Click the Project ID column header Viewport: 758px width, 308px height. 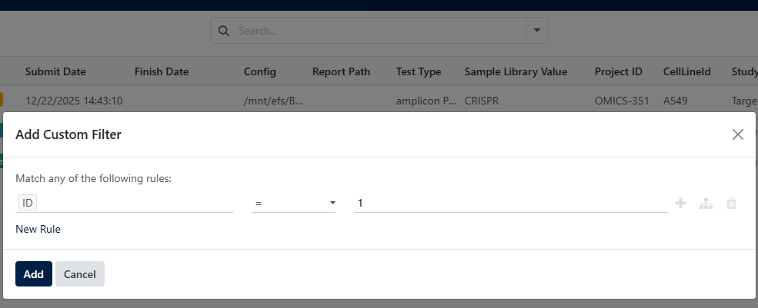point(619,72)
